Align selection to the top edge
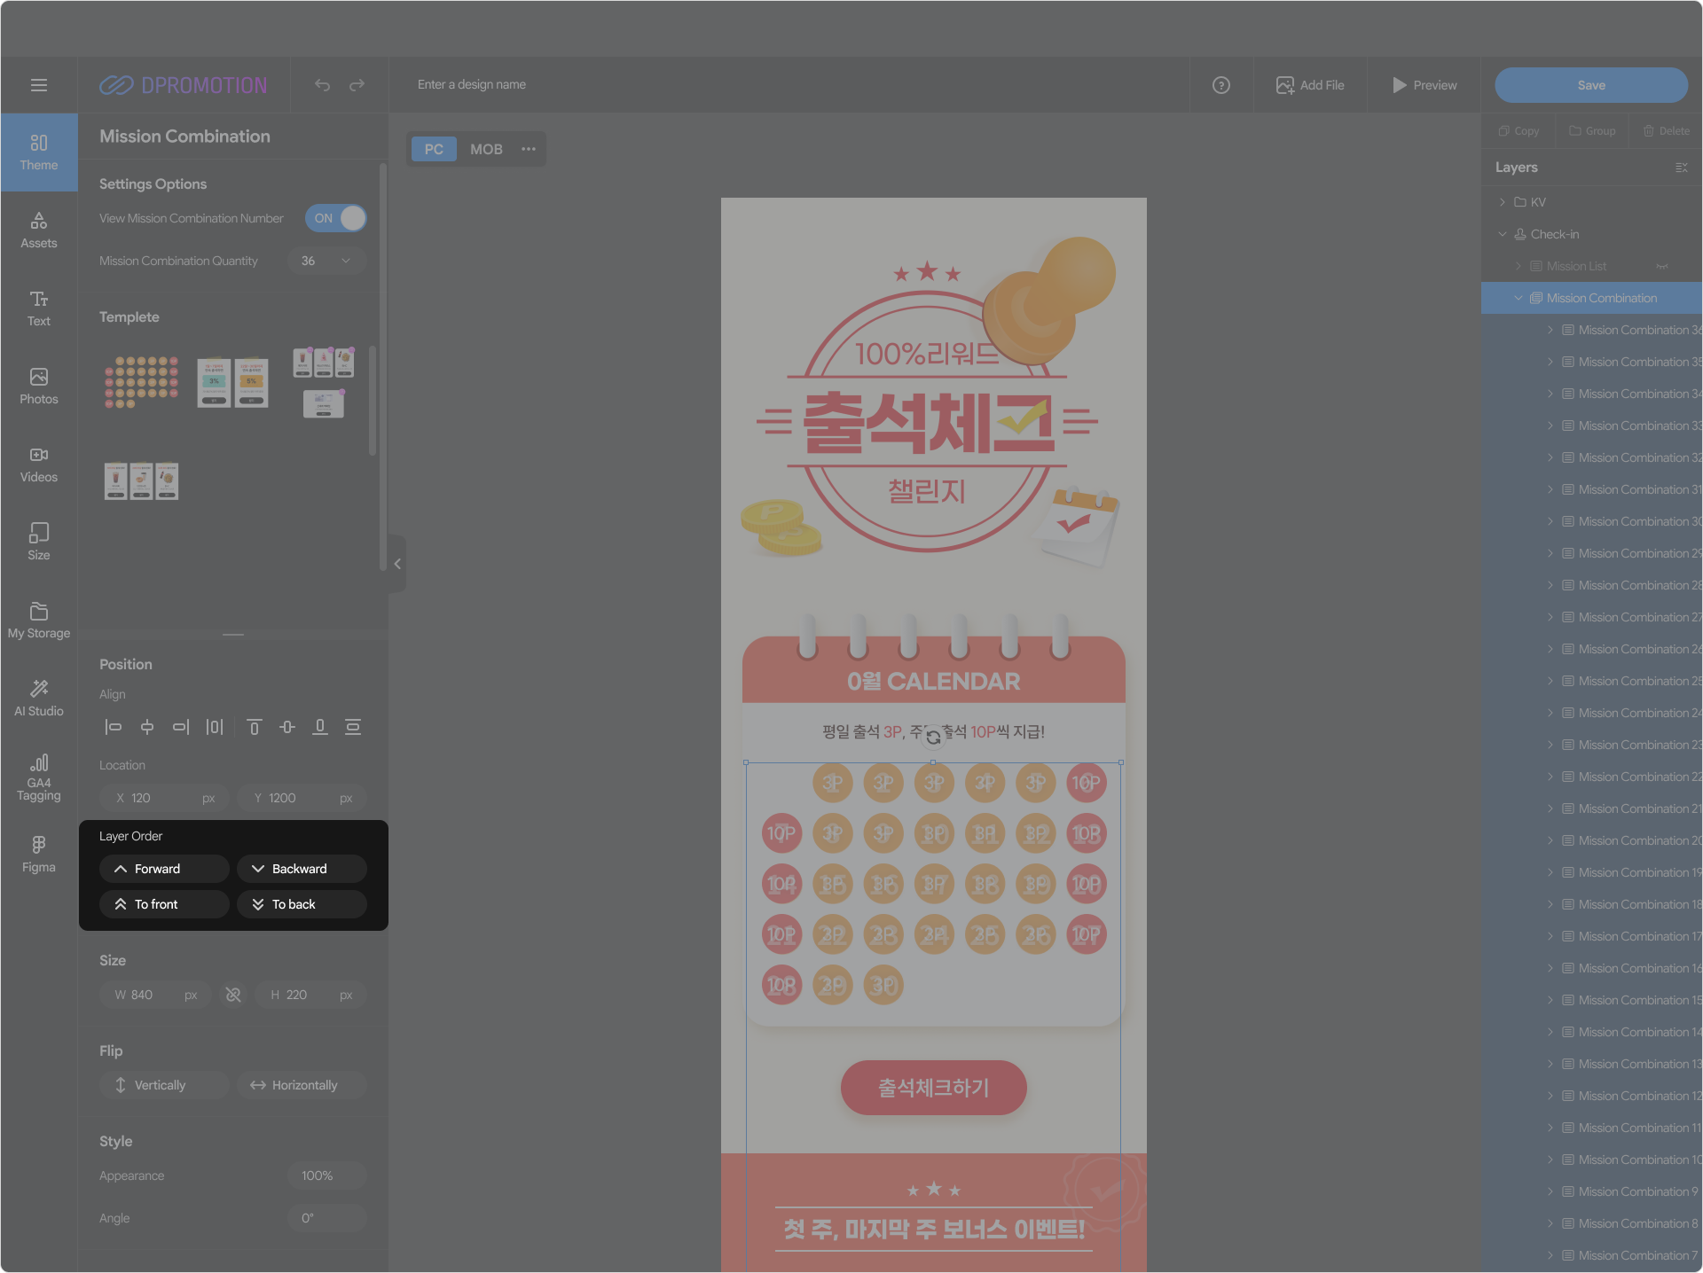The height and width of the screenshot is (1273, 1703). pyautogui.click(x=254, y=727)
